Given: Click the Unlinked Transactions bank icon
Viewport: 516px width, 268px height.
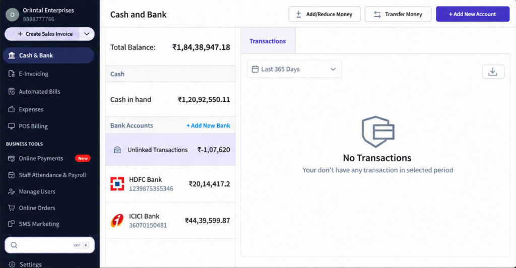Looking at the screenshot, I should (117, 150).
